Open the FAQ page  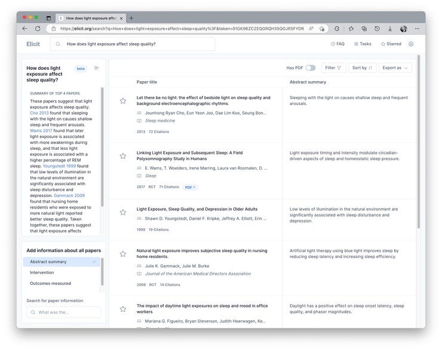337,44
